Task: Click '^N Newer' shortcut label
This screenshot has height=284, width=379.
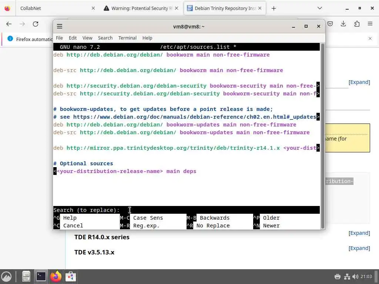Action: tap(266, 226)
